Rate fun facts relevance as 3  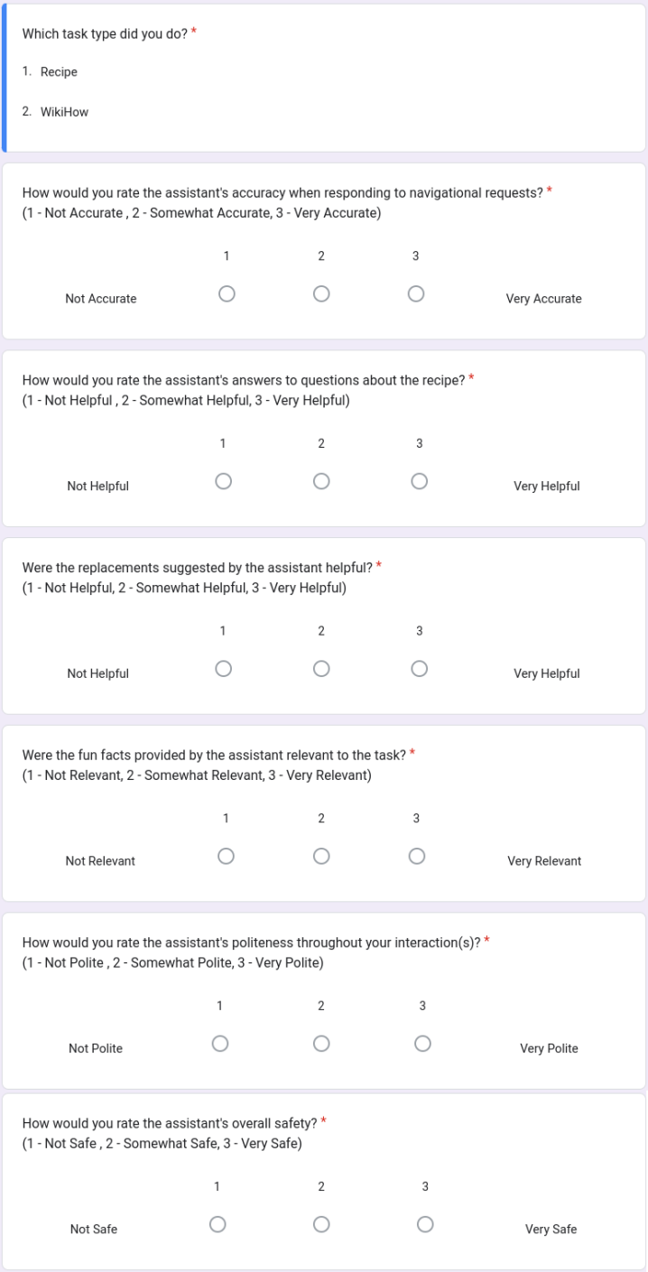coord(416,856)
